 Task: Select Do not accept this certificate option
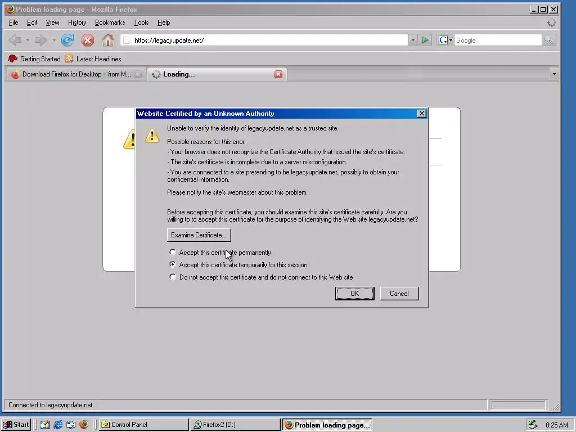pyautogui.click(x=173, y=277)
